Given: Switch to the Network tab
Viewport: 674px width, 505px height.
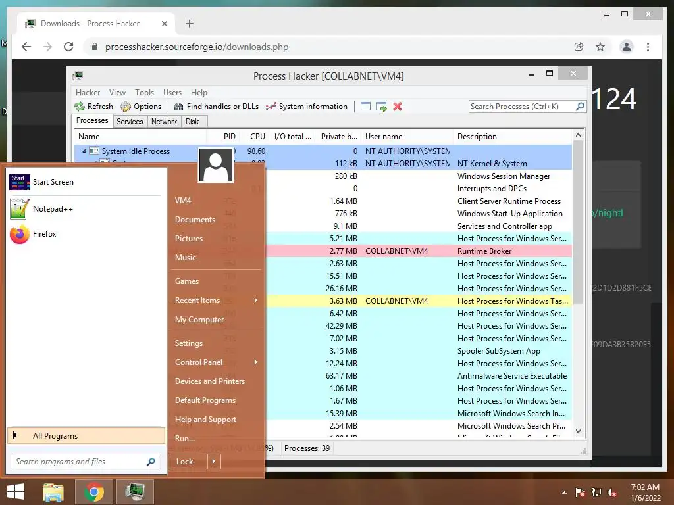Looking at the screenshot, I should pos(164,122).
